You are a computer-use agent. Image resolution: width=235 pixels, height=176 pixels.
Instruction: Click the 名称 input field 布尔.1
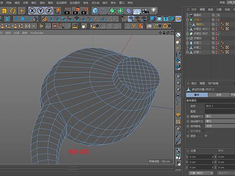point(220,106)
